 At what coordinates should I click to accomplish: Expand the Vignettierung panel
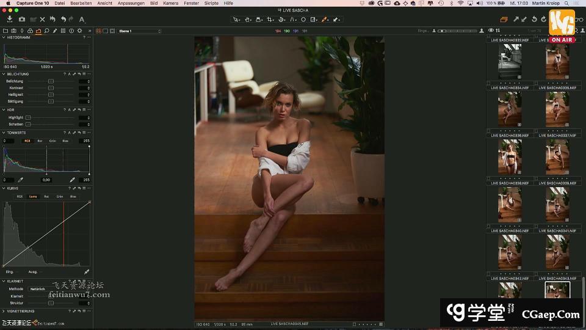pyautogui.click(x=4, y=311)
